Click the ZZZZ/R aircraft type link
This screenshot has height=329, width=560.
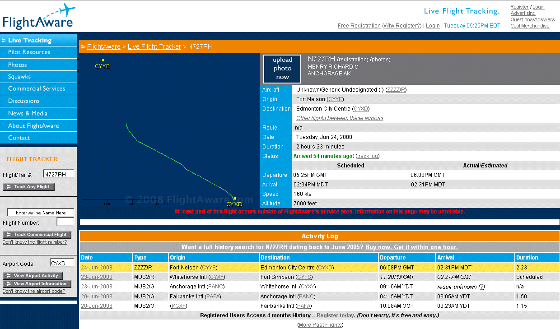pos(396,90)
